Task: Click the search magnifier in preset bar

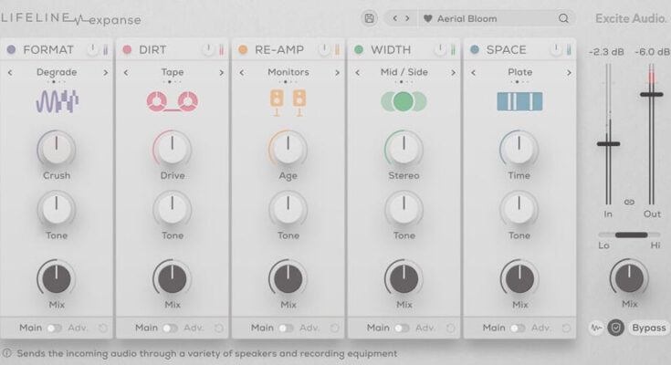Action: pyautogui.click(x=563, y=18)
